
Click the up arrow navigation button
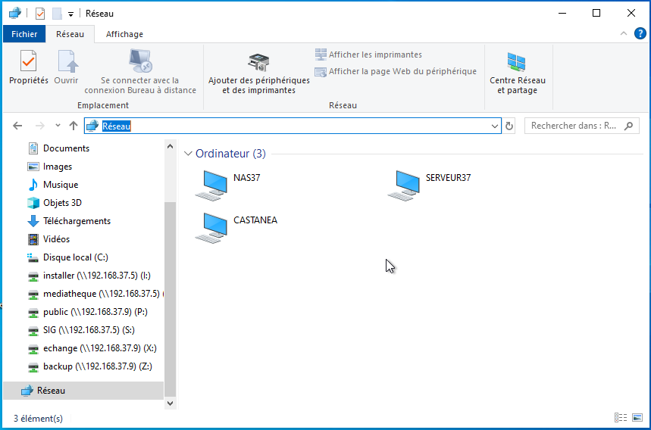(73, 126)
